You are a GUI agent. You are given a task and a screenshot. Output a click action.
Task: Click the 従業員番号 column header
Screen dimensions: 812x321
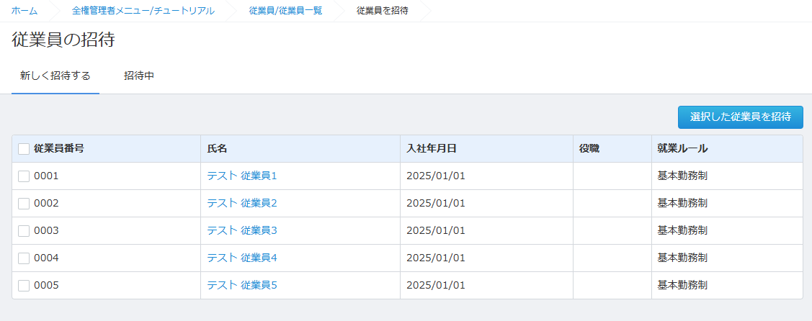pos(59,149)
